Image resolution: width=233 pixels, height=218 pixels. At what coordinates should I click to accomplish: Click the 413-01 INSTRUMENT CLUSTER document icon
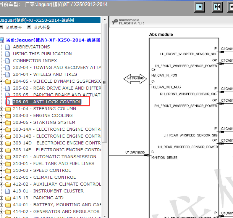point(8,191)
